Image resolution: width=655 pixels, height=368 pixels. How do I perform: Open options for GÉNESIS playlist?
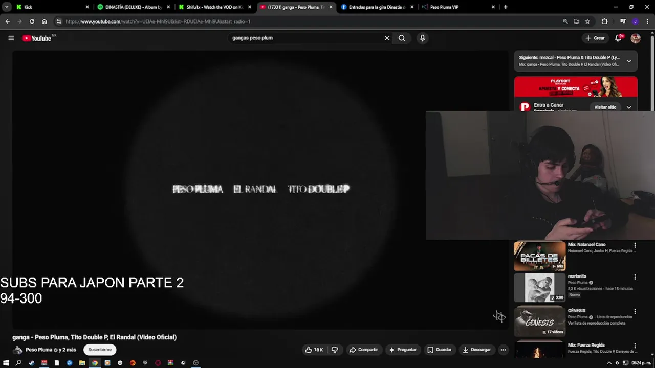point(635,311)
